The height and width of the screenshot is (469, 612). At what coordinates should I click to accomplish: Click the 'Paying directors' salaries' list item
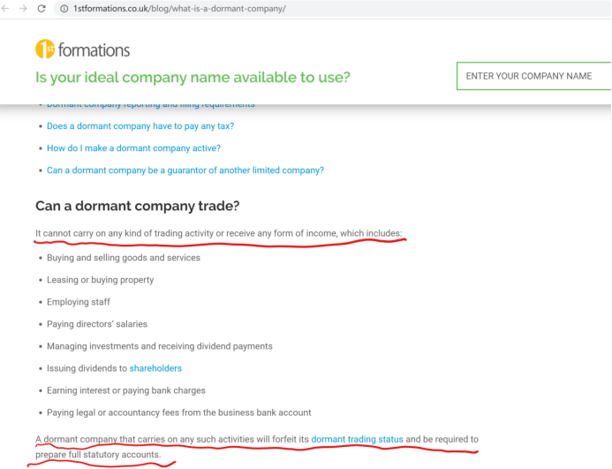click(97, 324)
